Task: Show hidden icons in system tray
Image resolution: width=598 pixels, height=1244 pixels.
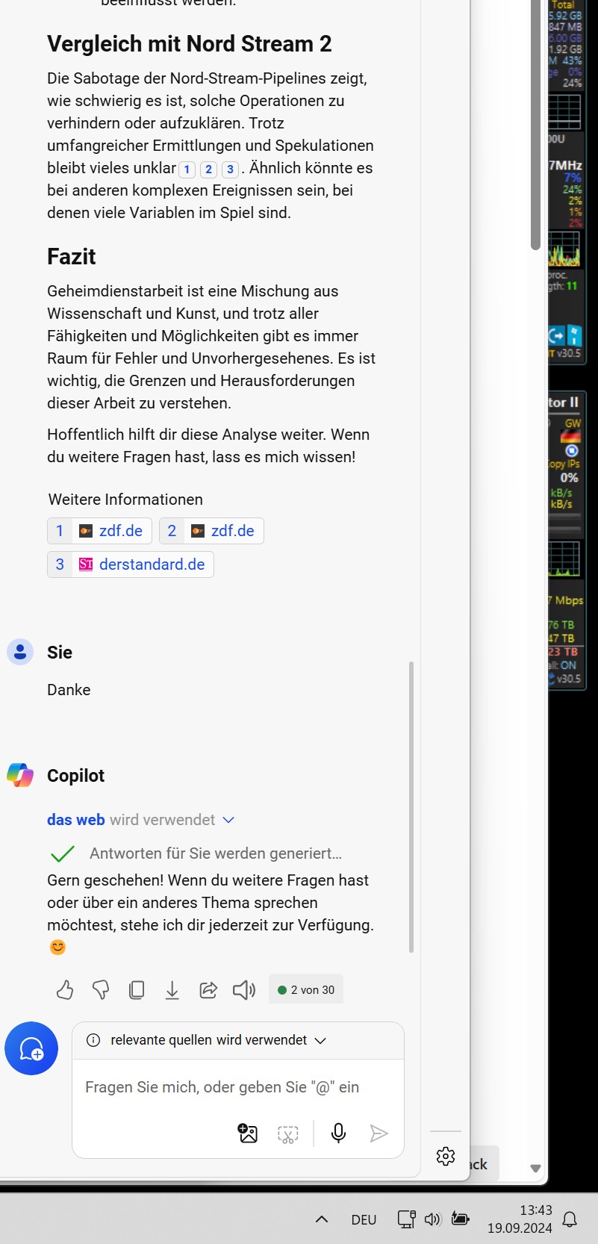Action: click(322, 1219)
